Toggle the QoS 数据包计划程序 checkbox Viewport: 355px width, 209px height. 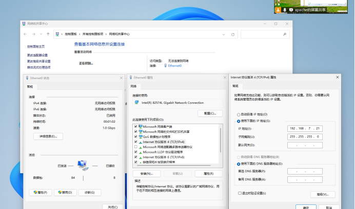click(136, 136)
